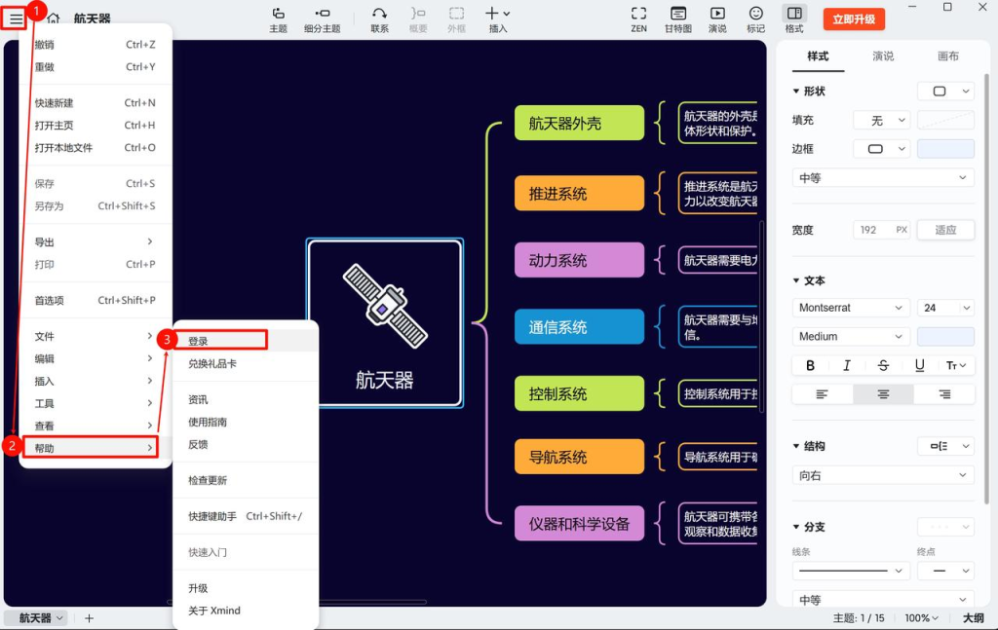This screenshot has height=630, width=998.
Task: Toggle italic formatting
Action: [x=847, y=365]
